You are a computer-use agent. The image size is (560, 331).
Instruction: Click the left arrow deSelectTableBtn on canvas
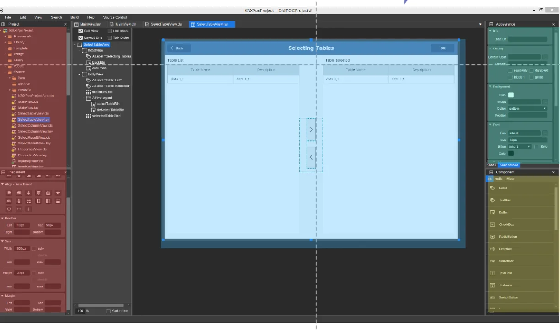(311, 157)
